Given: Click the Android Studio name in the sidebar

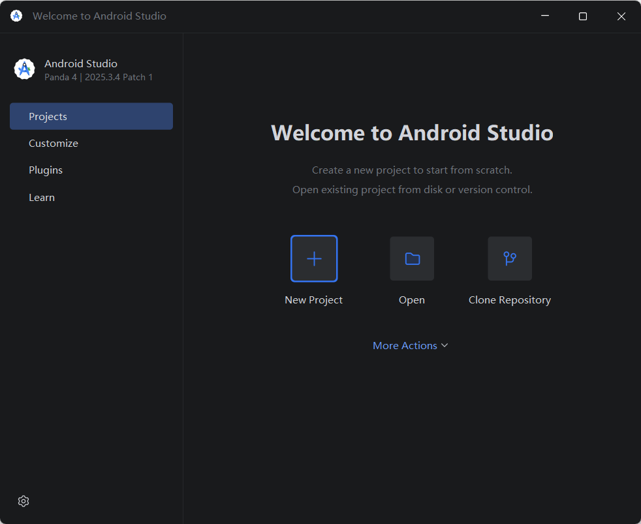Looking at the screenshot, I should 81,64.
